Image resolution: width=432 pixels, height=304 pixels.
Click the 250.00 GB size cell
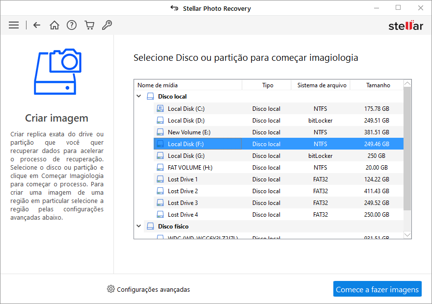(x=377, y=215)
